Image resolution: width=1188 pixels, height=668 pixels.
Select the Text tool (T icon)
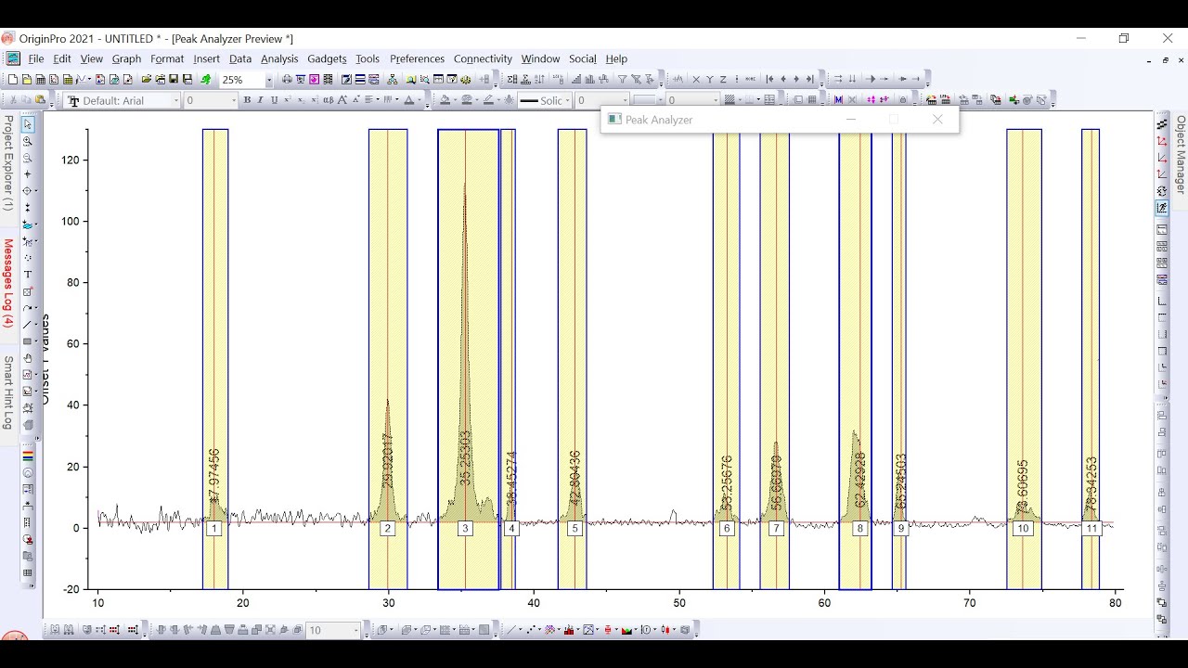tap(28, 275)
